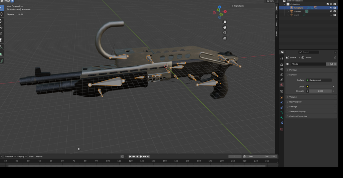Open the Physics properties tab
The height and width of the screenshot is (178, 343).
tap(282, 103)
